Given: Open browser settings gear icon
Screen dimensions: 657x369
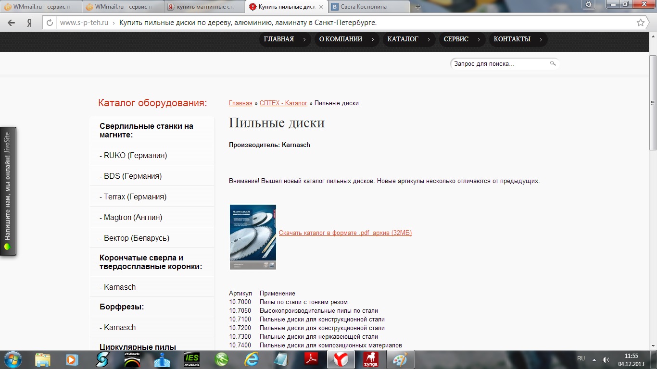Looking at the screenshot, I should pos(589,4).
